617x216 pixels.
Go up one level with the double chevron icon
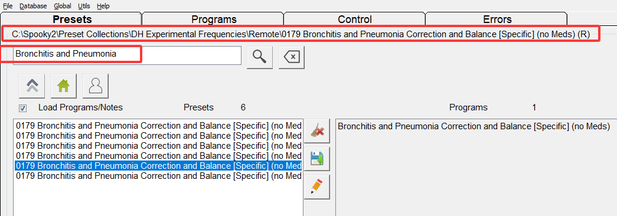[x=32, y=86]
